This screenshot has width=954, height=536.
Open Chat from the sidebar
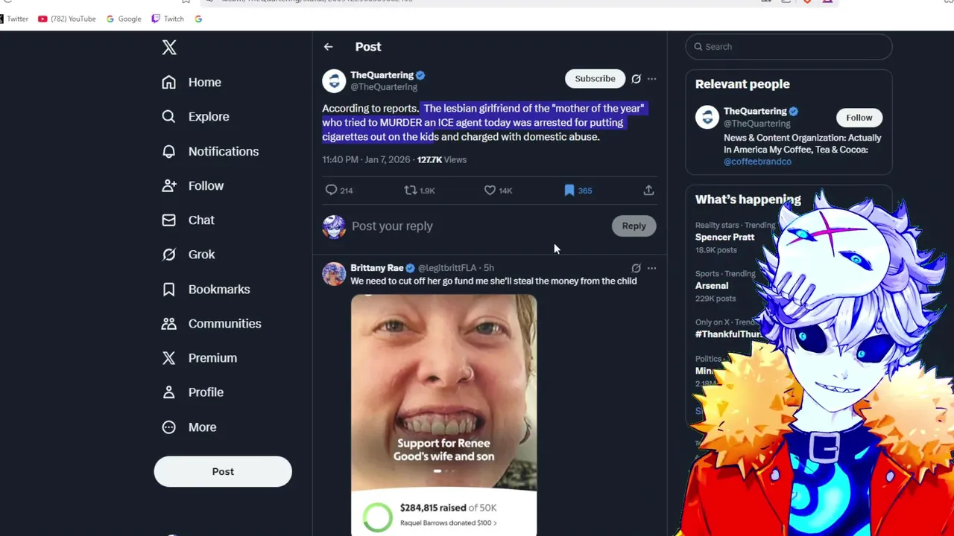click(x=188, y=220)
